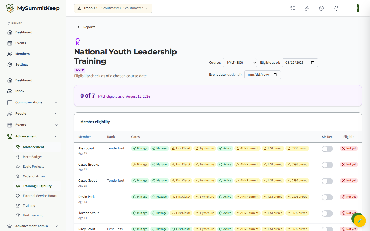
Task: Open the Course NYLT (S80) dropdown
Action: point(240,63)
